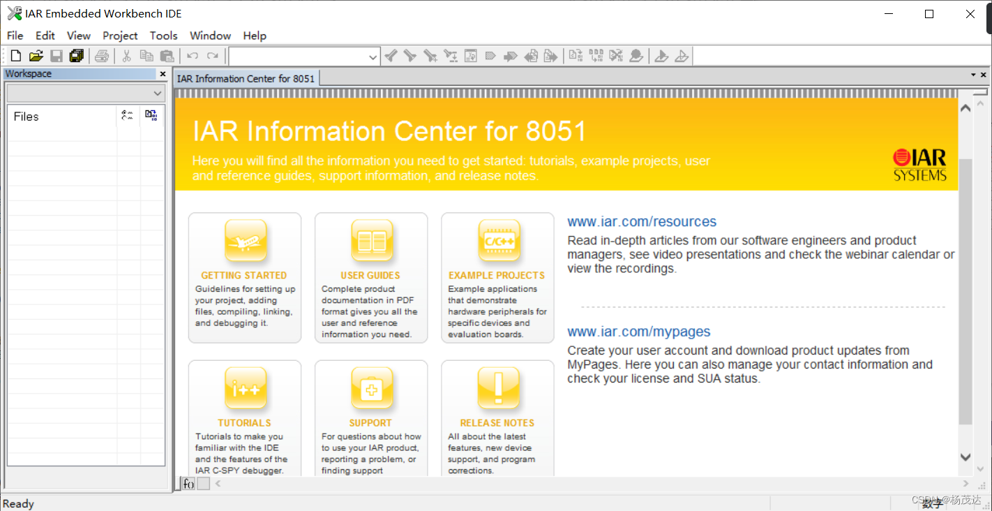
Task: Open the editor tab list dropdown arrow
Action: [x=973, y=75]
